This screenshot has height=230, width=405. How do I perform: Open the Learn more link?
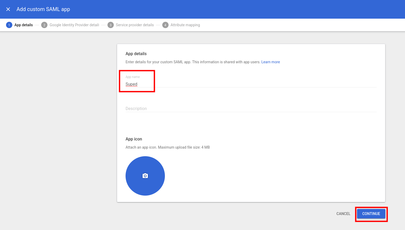click(271, 62)
